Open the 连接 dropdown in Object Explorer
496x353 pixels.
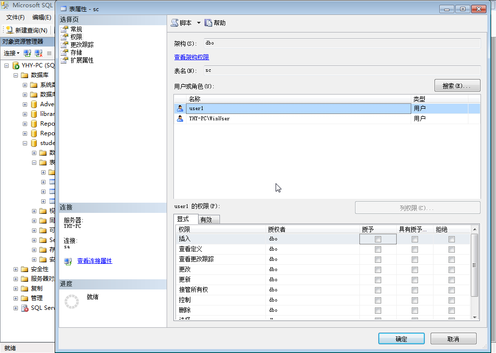coord(12,53)
